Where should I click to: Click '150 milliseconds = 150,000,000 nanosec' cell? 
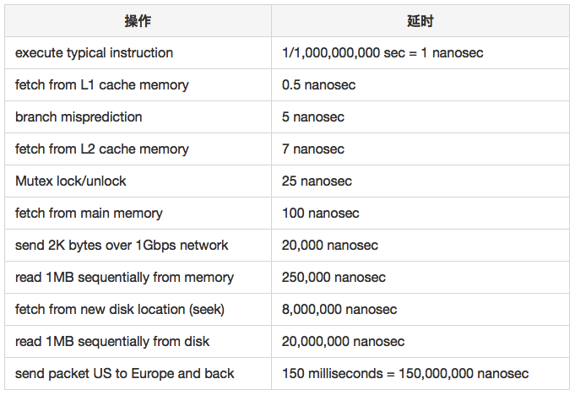click(x=405, y=374)
